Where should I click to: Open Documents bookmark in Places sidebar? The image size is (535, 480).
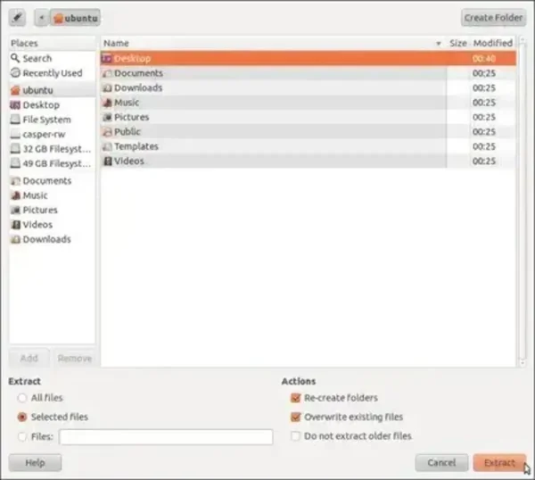point(53,180)
